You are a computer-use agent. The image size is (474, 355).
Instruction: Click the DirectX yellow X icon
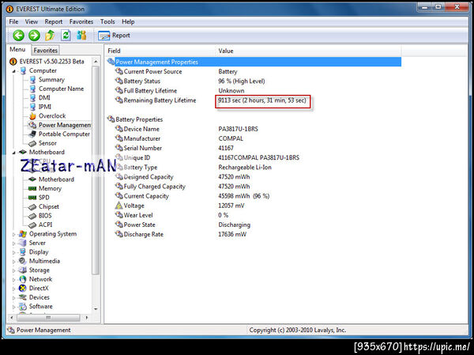pos(23,288)
